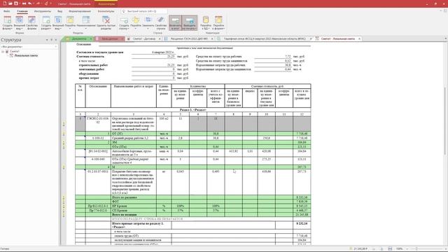Toggle the Включать в итог button

tap(175, 23)
